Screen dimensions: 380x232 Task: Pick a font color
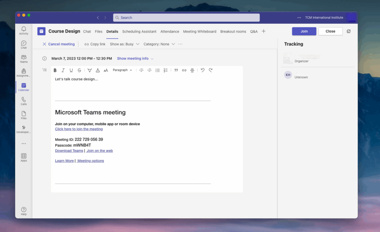pos(98,70)
